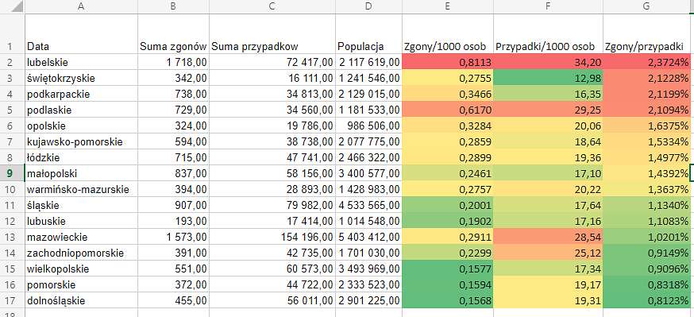Viewport: 694px width, 317px height.
Task: Select the 'wielkopolskie' cell
Action: tap(82, 269)
